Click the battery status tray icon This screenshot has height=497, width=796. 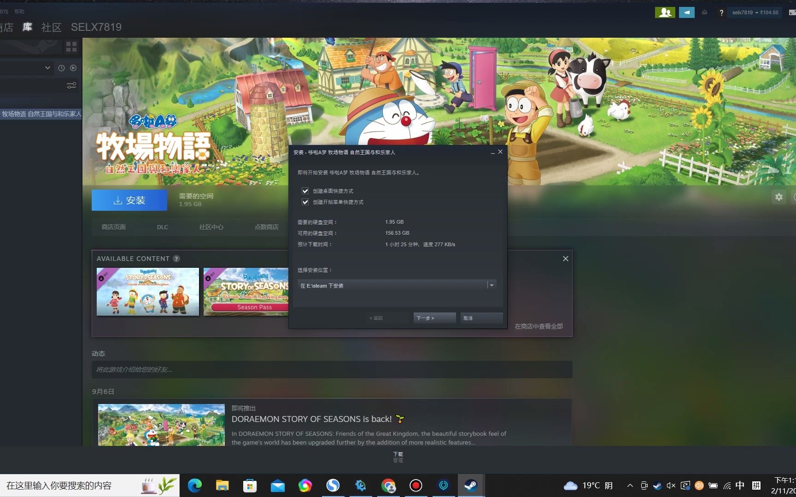tap(713, 485)
